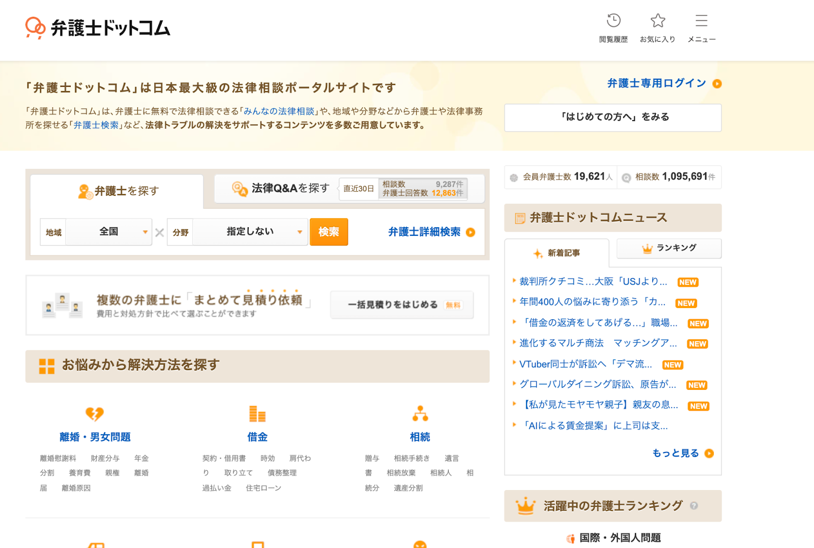Screen dimensions: 814x548
Task: Click 一括見積りをはじめる button
Action: 402,305
